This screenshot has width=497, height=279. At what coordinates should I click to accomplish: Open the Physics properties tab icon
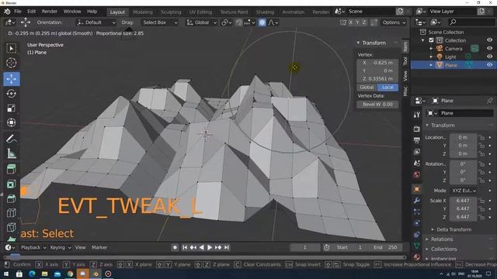417,223
